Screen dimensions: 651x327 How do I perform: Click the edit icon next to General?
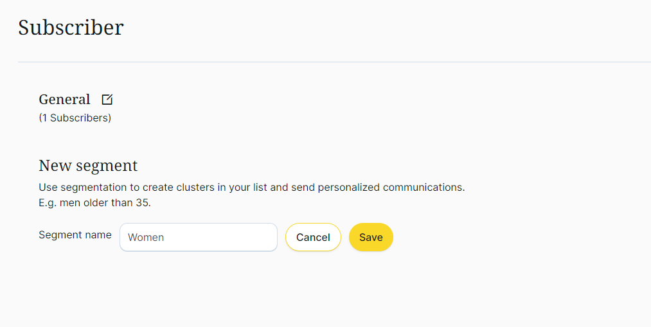tap(107, 100)
